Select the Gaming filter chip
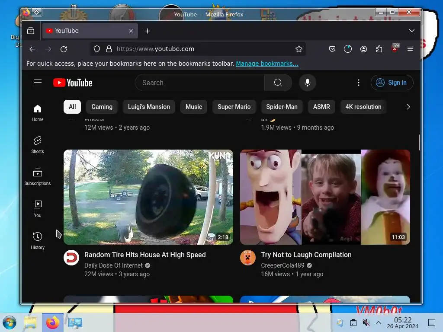The width and height of the screenshot is (443, 332). point(102,107)
